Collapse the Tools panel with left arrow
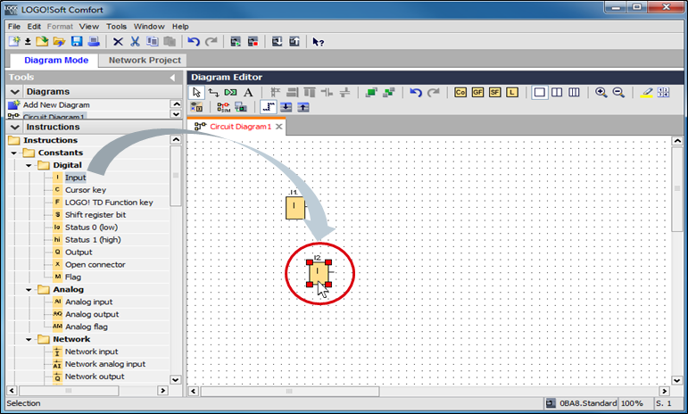This screenshot has height=414, width=688. [172, 78]
